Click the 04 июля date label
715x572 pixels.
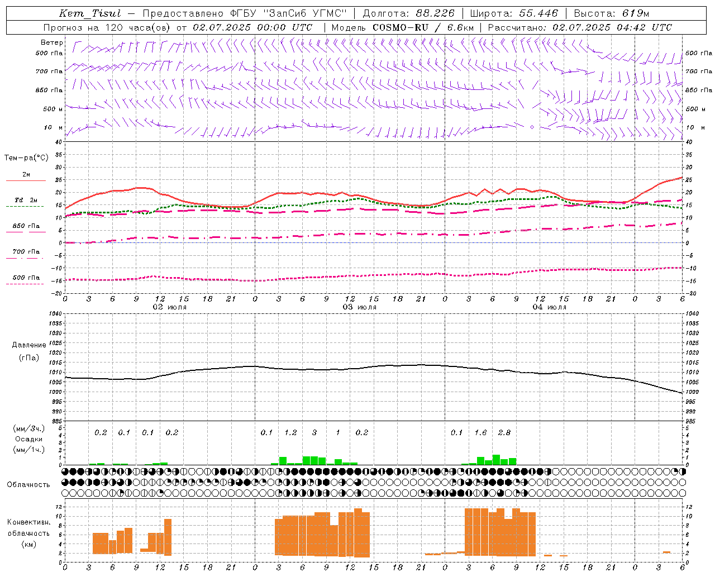pyautogui.click(x=550, y=307)
